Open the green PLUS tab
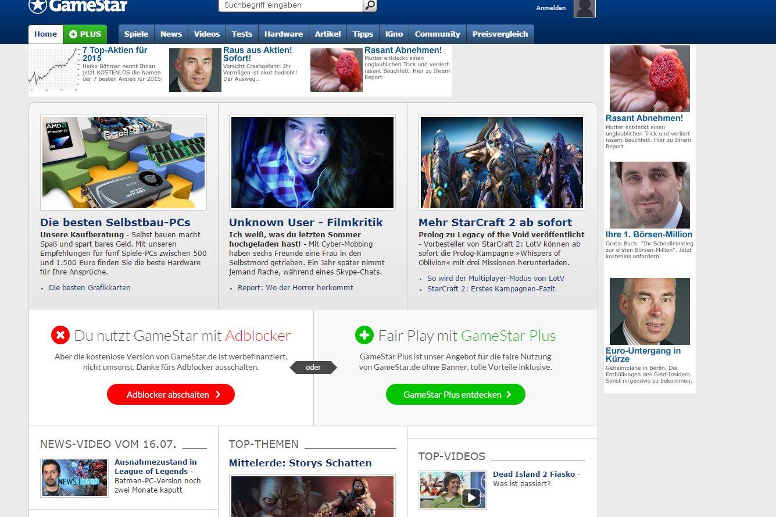The height and width of the screenshot is (517, 776). click(85, 34)
